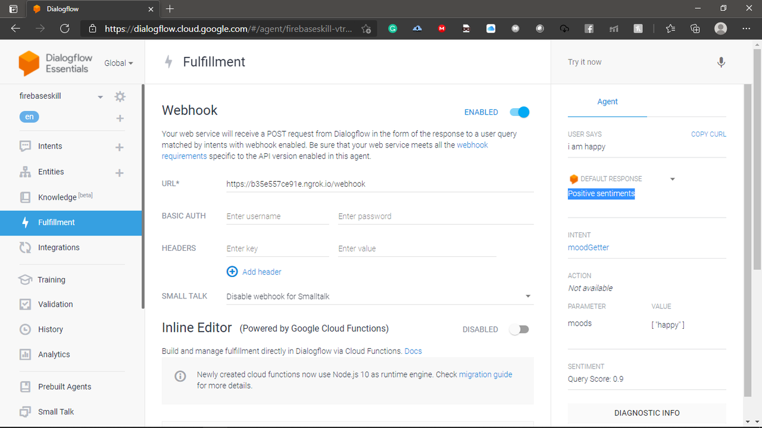Click the webhook URL input field
Screen dimensions: 762x428
(x=379, y=184)
